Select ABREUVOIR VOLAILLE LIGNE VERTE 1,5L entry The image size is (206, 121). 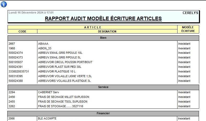tap(65, 76)
